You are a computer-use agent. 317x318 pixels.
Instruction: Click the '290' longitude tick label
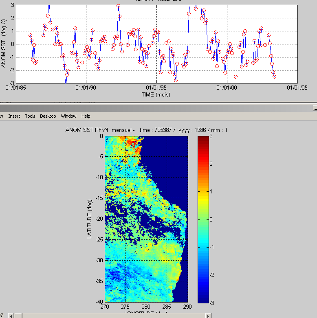tap(187, 307)
